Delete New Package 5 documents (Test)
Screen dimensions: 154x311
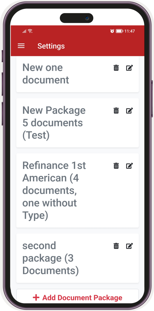click(116, 111)
